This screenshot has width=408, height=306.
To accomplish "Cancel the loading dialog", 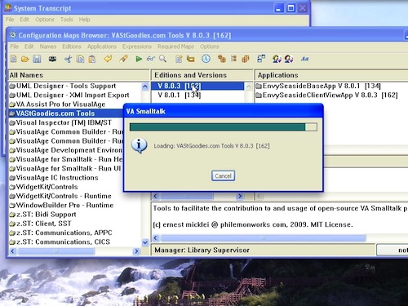I will (223, 175).
